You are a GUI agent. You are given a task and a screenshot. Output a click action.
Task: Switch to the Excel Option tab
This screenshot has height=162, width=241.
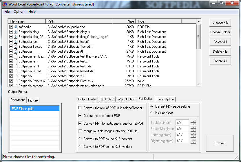coord(165,99)
